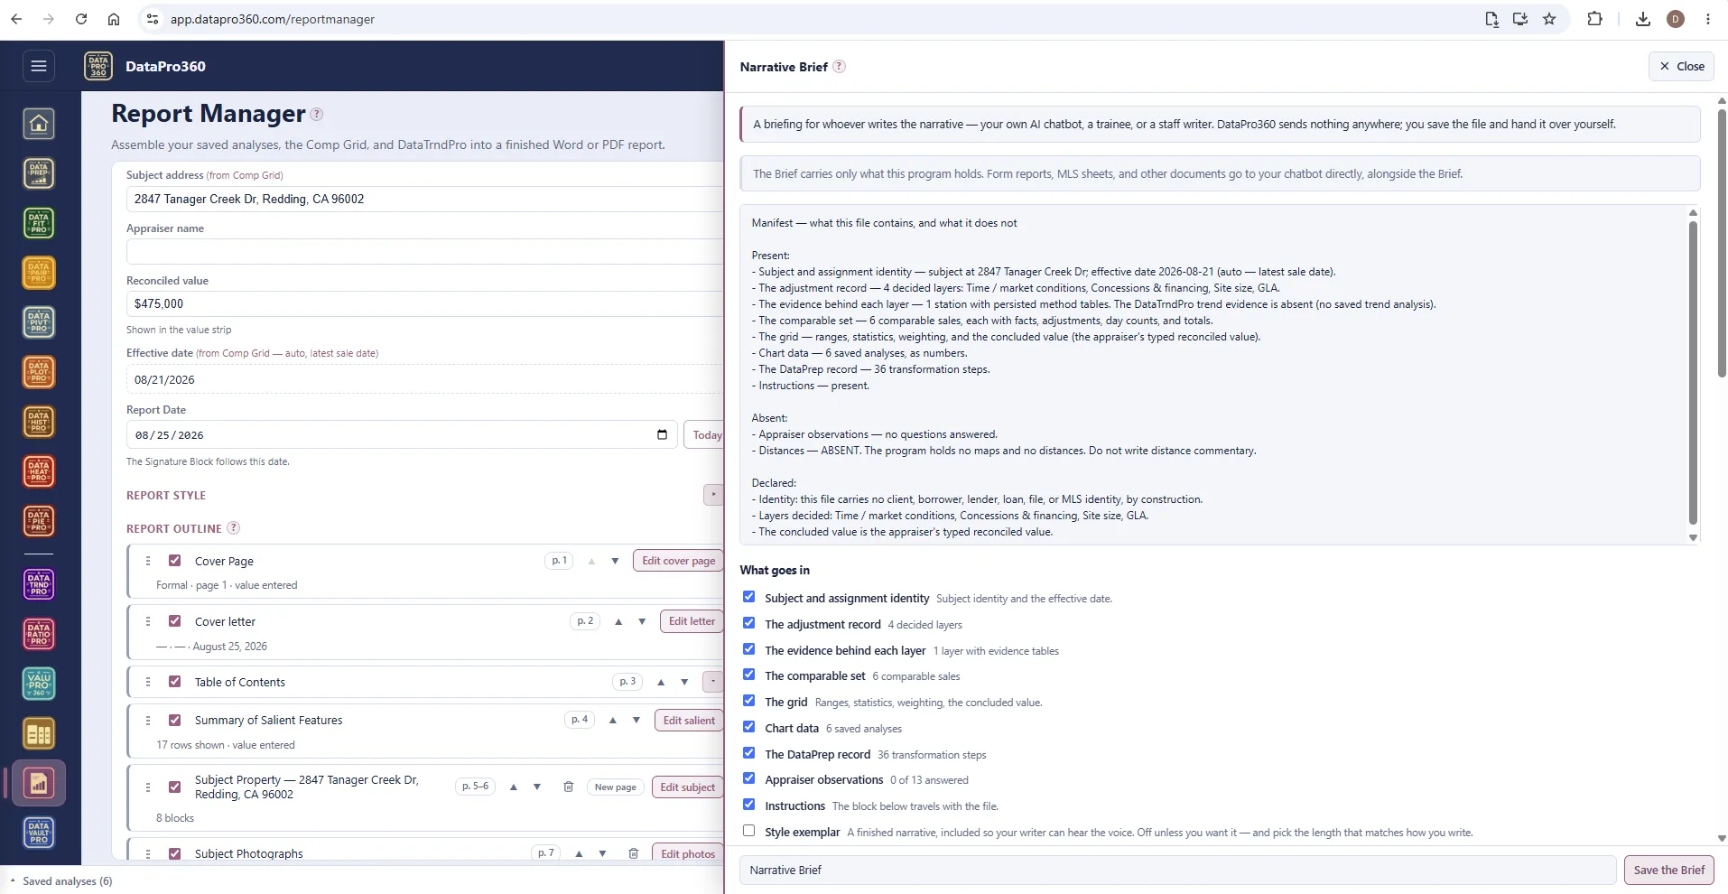Image resolution: width=1728 pixels, height=894 pixels.
Task: Click the Edit salient button
Action: pos(689,720)
